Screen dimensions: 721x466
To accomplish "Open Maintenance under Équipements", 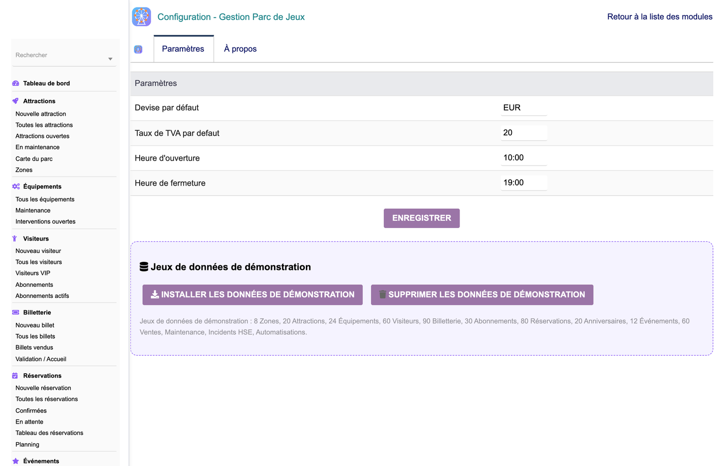I will click(33, 211).
